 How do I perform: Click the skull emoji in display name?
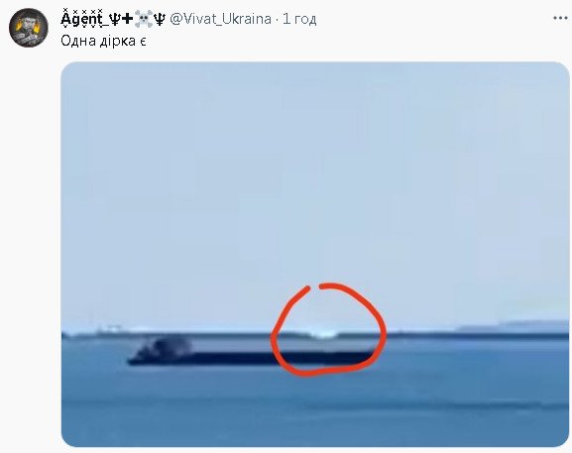[x=143, y=19]
